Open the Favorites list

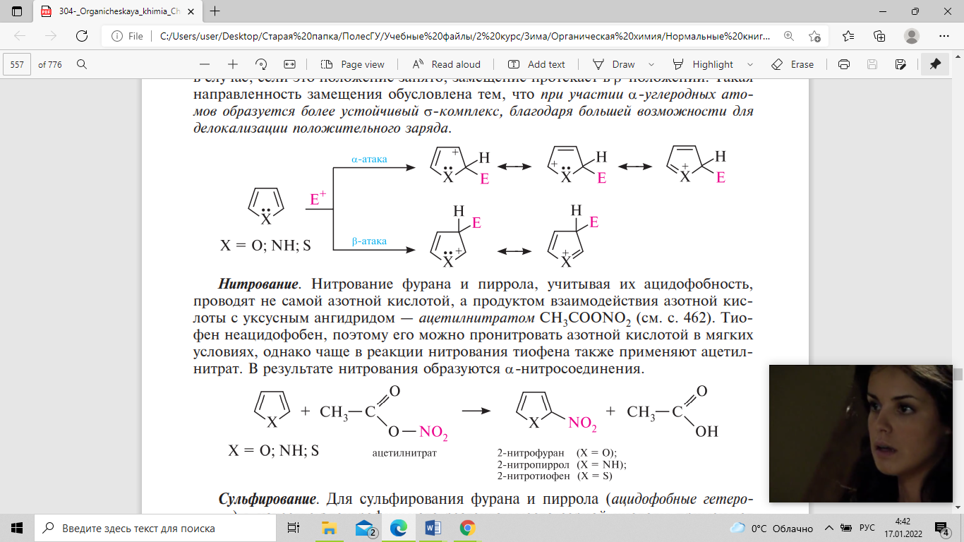click(x=848, y=36)
